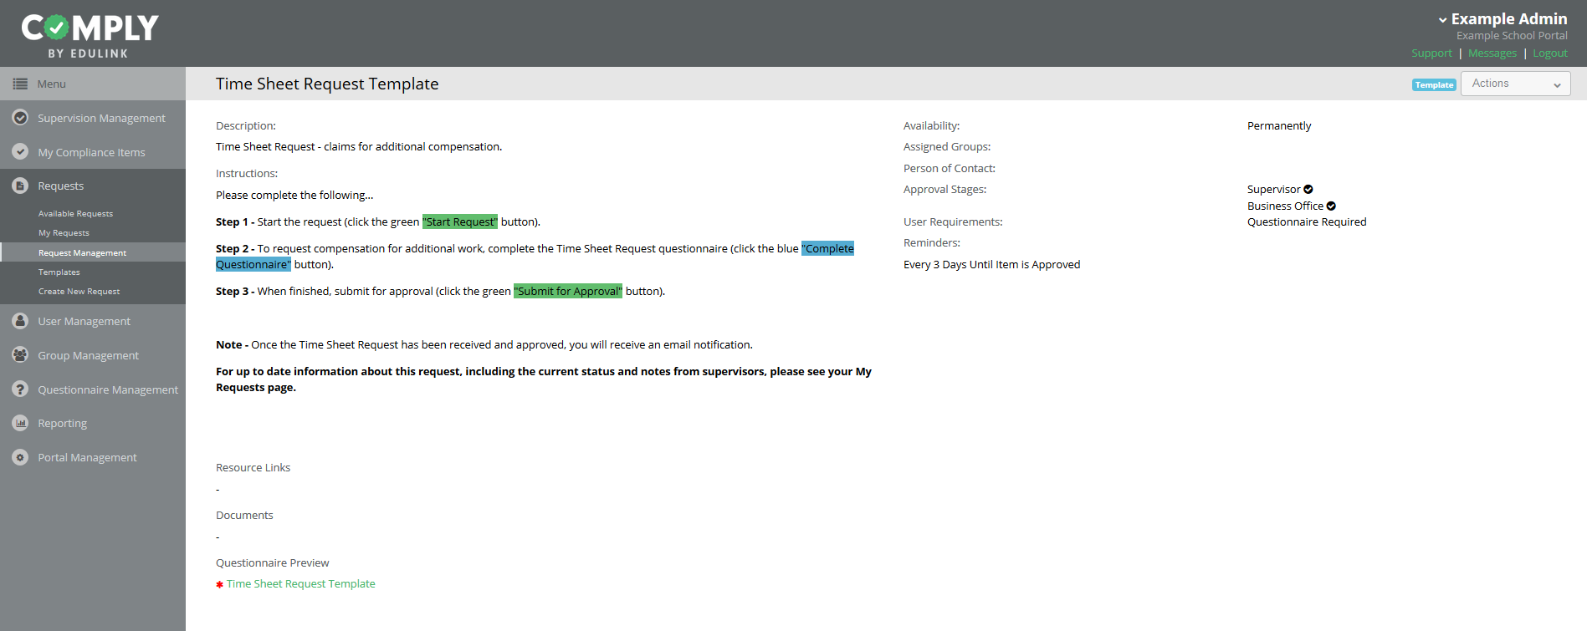The image size is (1587, 631).
Task: Click the green "Start Request" highlighted text
Action: 460,221
